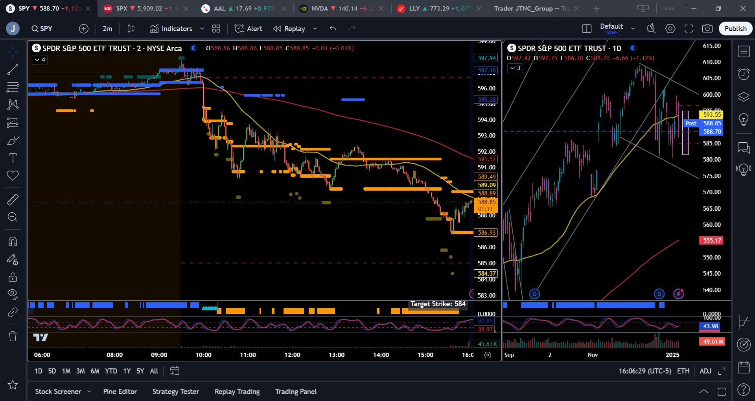Open the alerts panel clock icon
The width and height of the screenshot is (755, 401).
point(744,74)
